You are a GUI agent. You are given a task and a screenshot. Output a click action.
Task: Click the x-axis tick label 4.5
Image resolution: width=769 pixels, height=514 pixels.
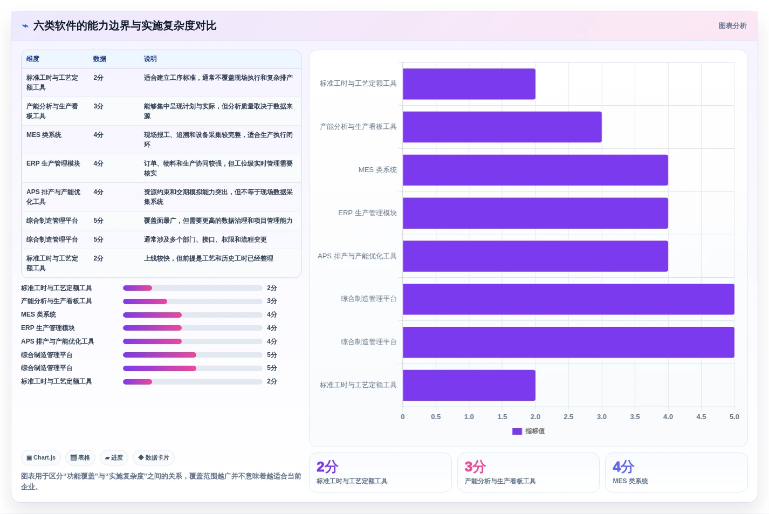click(701, 417)
